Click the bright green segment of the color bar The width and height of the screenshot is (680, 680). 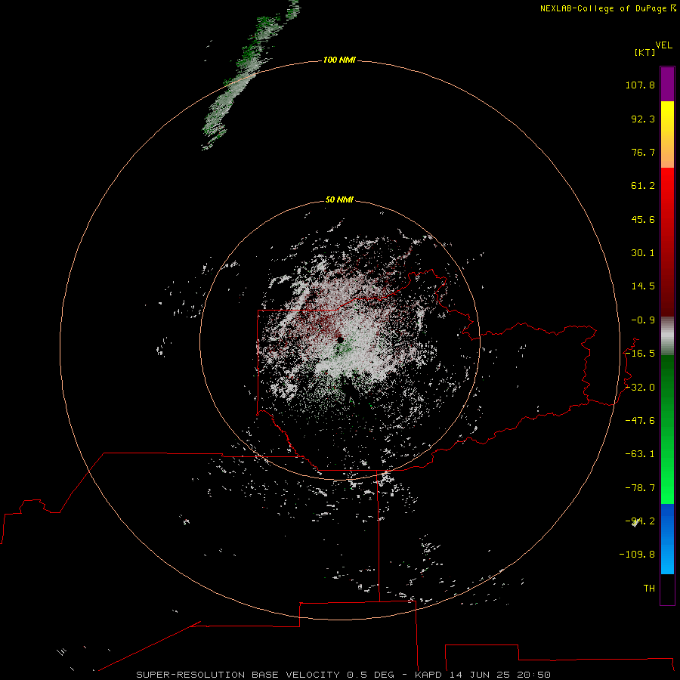667,429
